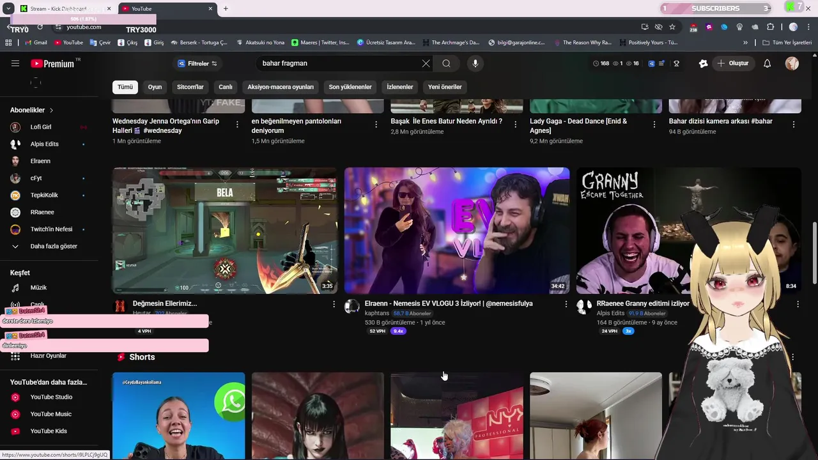The width and height of the screenshot is (818, 460).
Task: Reload the page with refresh icon
Action: [40, 27]
